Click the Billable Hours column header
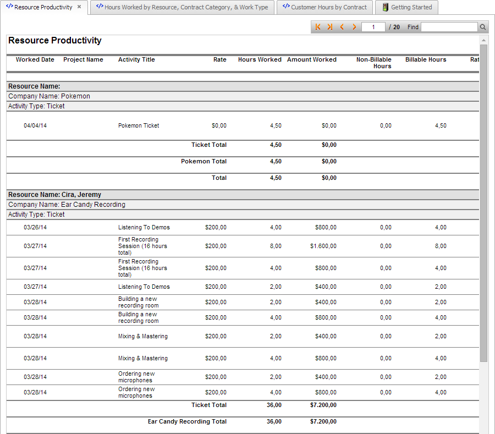The height and width of the screenshot is (434, 495). click(x=426, y=59)
